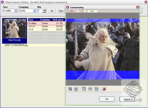Click the rotate orientation page icon
Screen dimensions: 148x108
tap(76, 89)
